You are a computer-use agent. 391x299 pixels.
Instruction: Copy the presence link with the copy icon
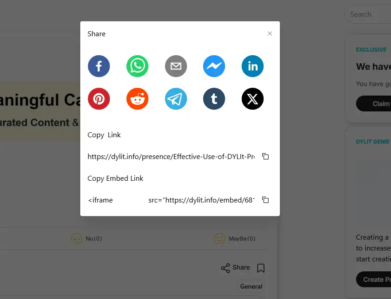tap(265, 156)
